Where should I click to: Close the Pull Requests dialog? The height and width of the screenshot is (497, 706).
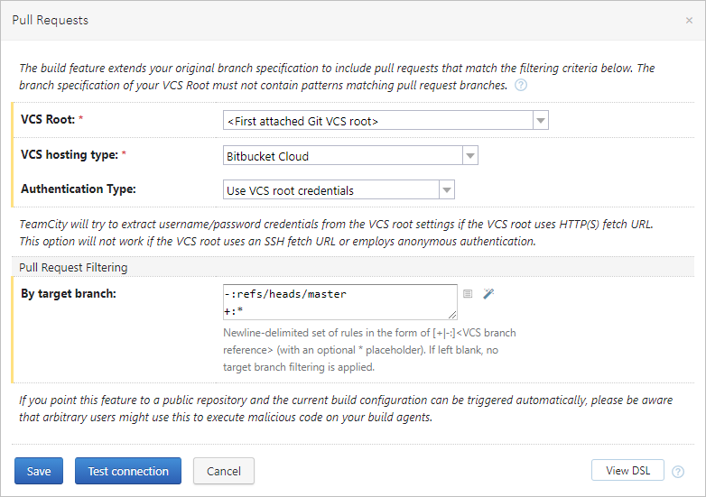tap(689, 20)
